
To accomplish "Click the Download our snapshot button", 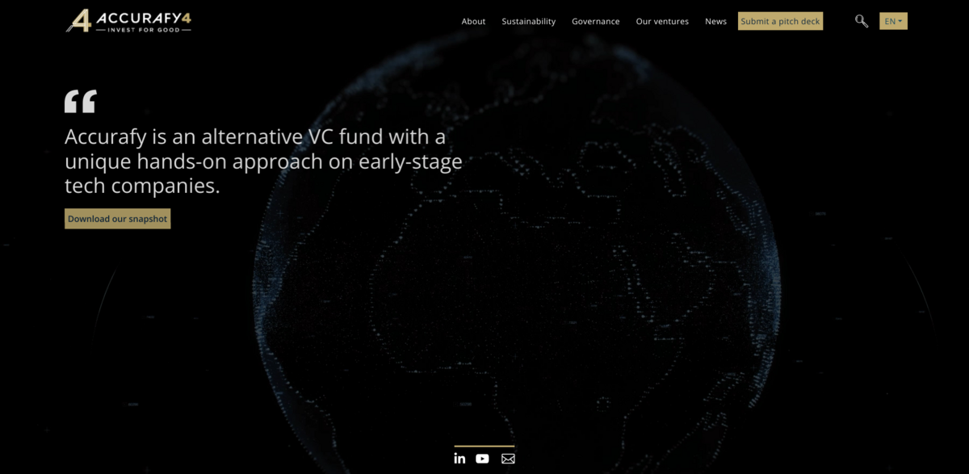I will click(x=117, y=219).
